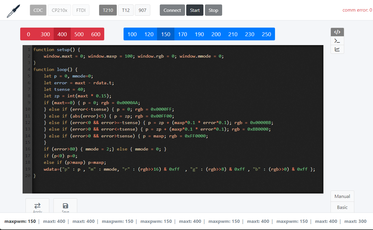Screen dimensions: 373x230
Task: Select FTDI serial driver
Action: pyautogui.click(x=81, y=10)
